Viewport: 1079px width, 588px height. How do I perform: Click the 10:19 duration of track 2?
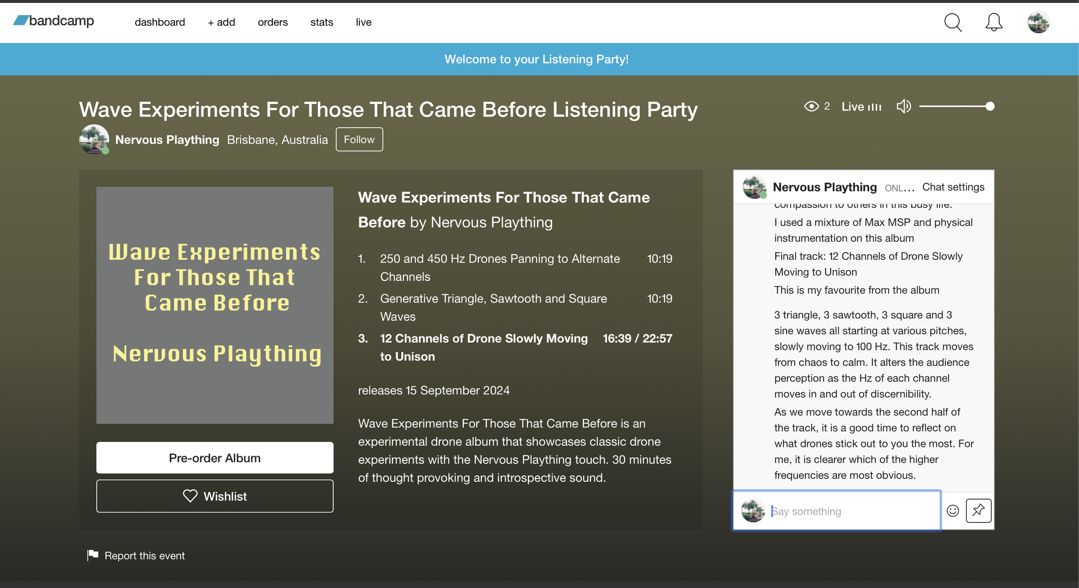(659, 299)
